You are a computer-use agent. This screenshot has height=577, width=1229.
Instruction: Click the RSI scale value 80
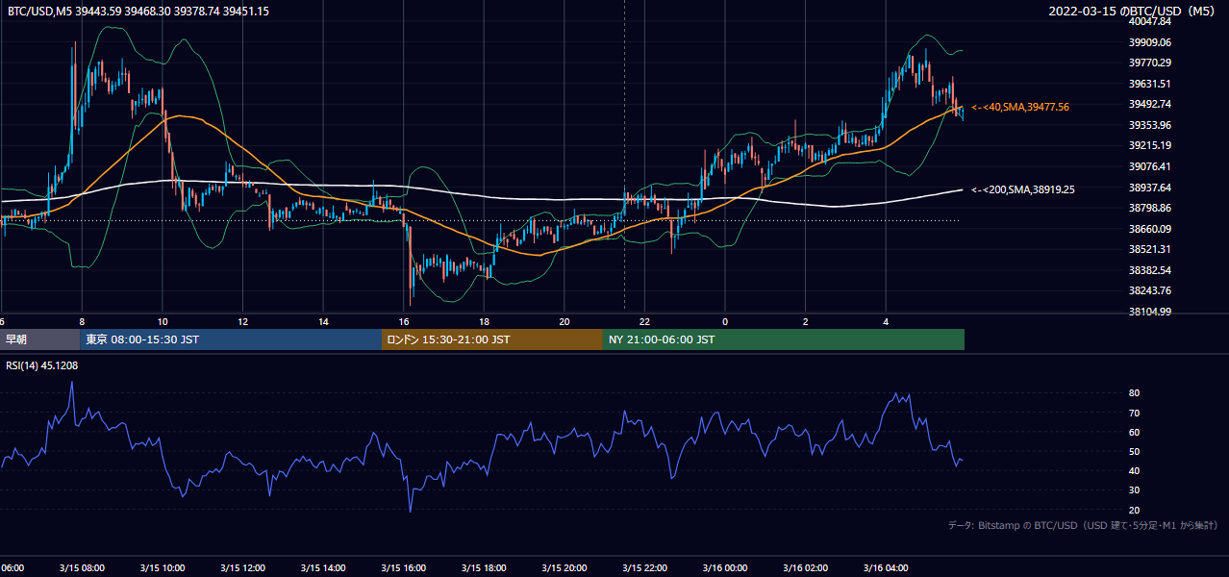(1135, 393)
